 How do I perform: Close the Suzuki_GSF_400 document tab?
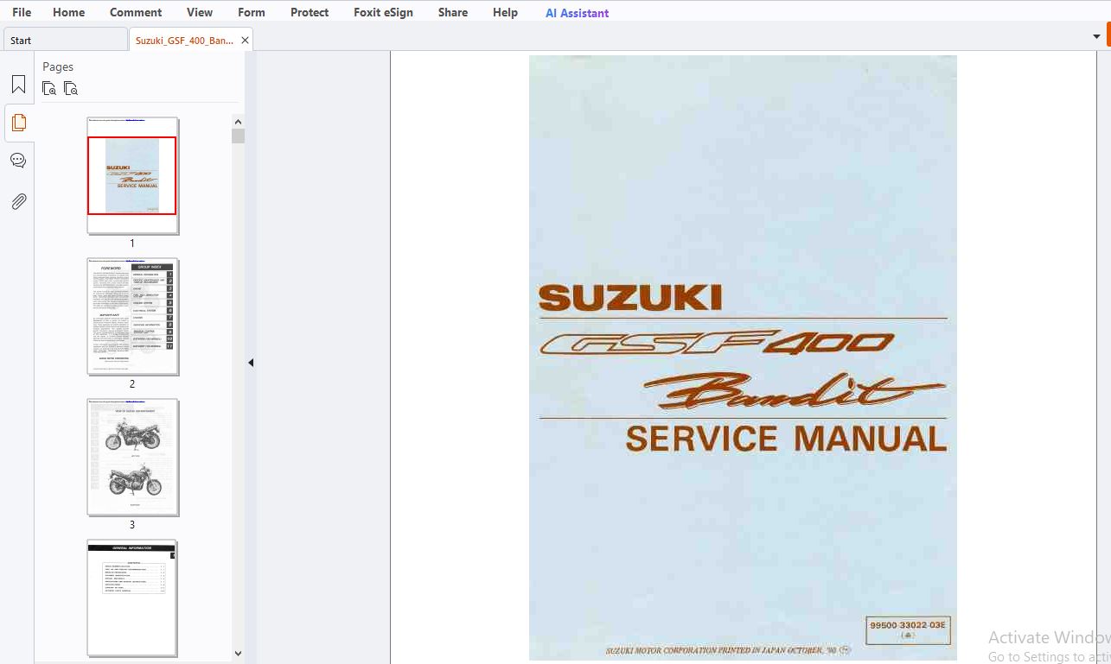click(x=245, y=41)
